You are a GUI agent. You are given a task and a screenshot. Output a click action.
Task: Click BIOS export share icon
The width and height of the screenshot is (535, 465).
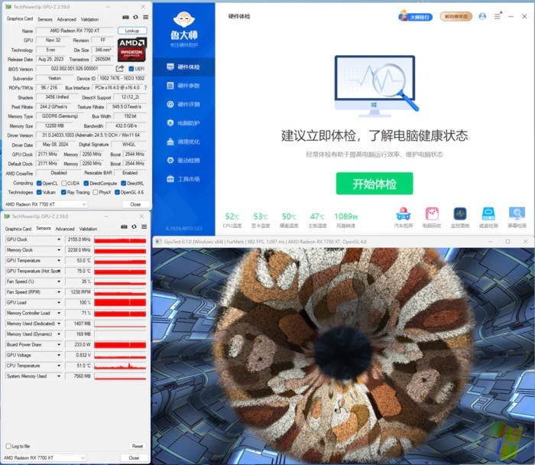pyautogui.click(x=120, y=69)
